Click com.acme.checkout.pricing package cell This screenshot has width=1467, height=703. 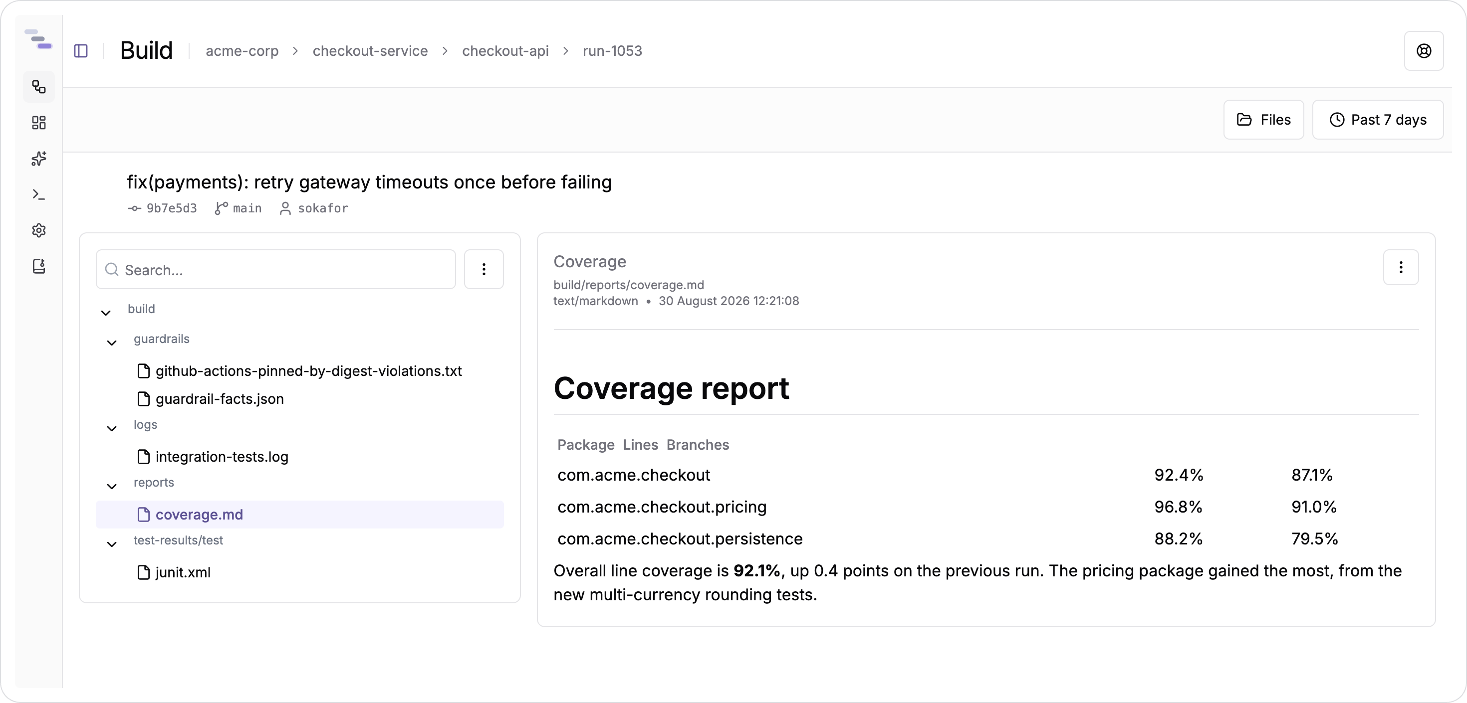coord(662,507)
